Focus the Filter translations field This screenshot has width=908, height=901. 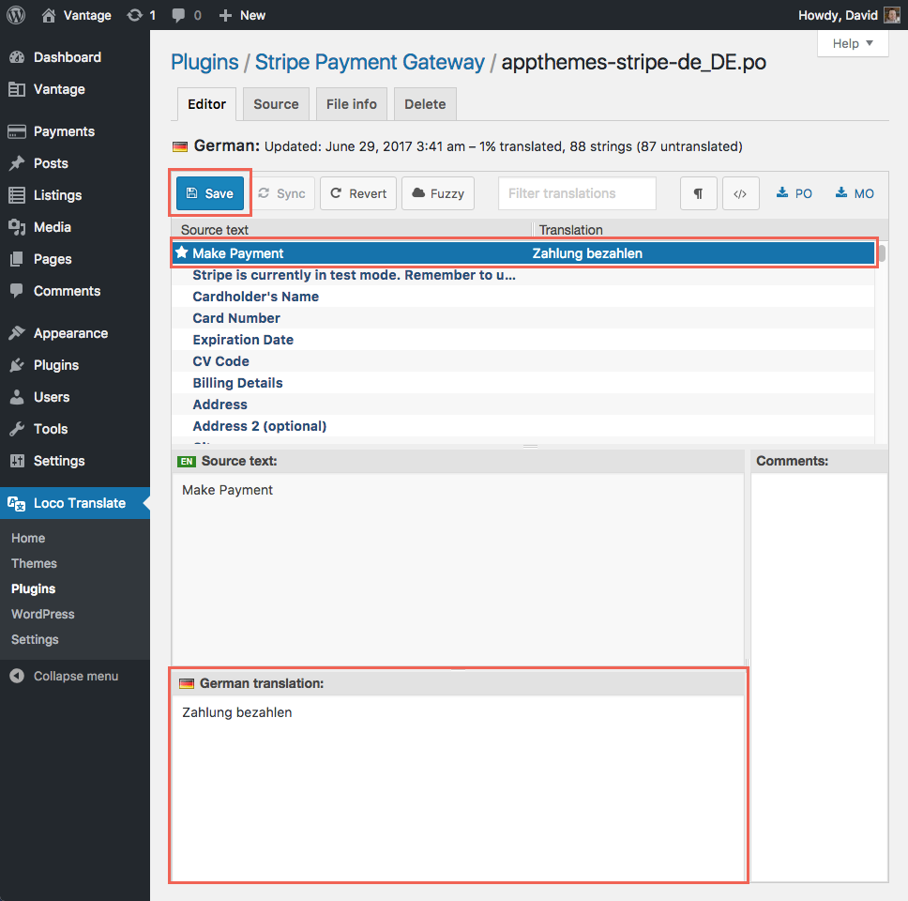coord(577,193)
